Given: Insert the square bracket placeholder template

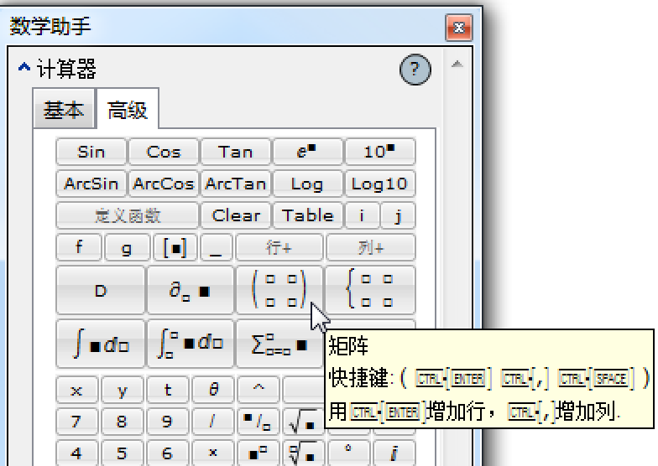Looking at the screenshot, I should 175,248.
